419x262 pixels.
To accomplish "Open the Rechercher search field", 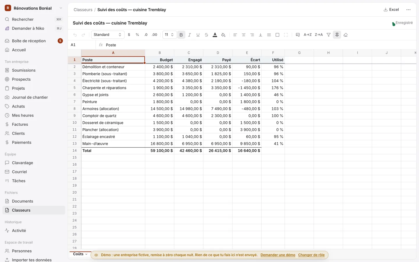I will tap(34, 19).
